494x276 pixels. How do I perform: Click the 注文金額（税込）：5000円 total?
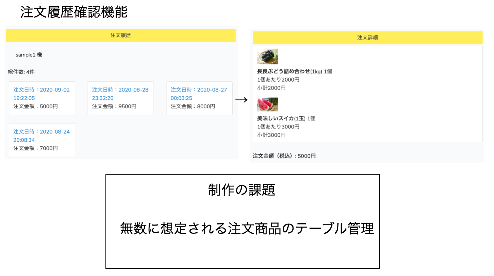284,156
